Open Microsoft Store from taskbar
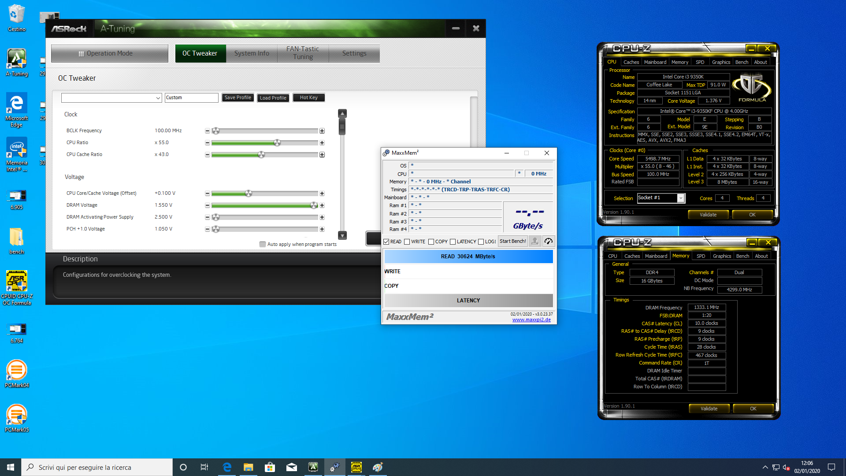Viewport: 846px width, 476px height. coord(270,467)
